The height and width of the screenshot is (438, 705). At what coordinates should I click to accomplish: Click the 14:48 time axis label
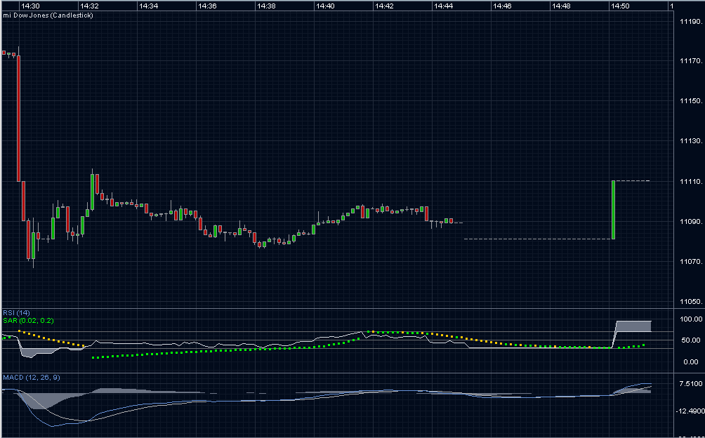[x=561, y=6]
